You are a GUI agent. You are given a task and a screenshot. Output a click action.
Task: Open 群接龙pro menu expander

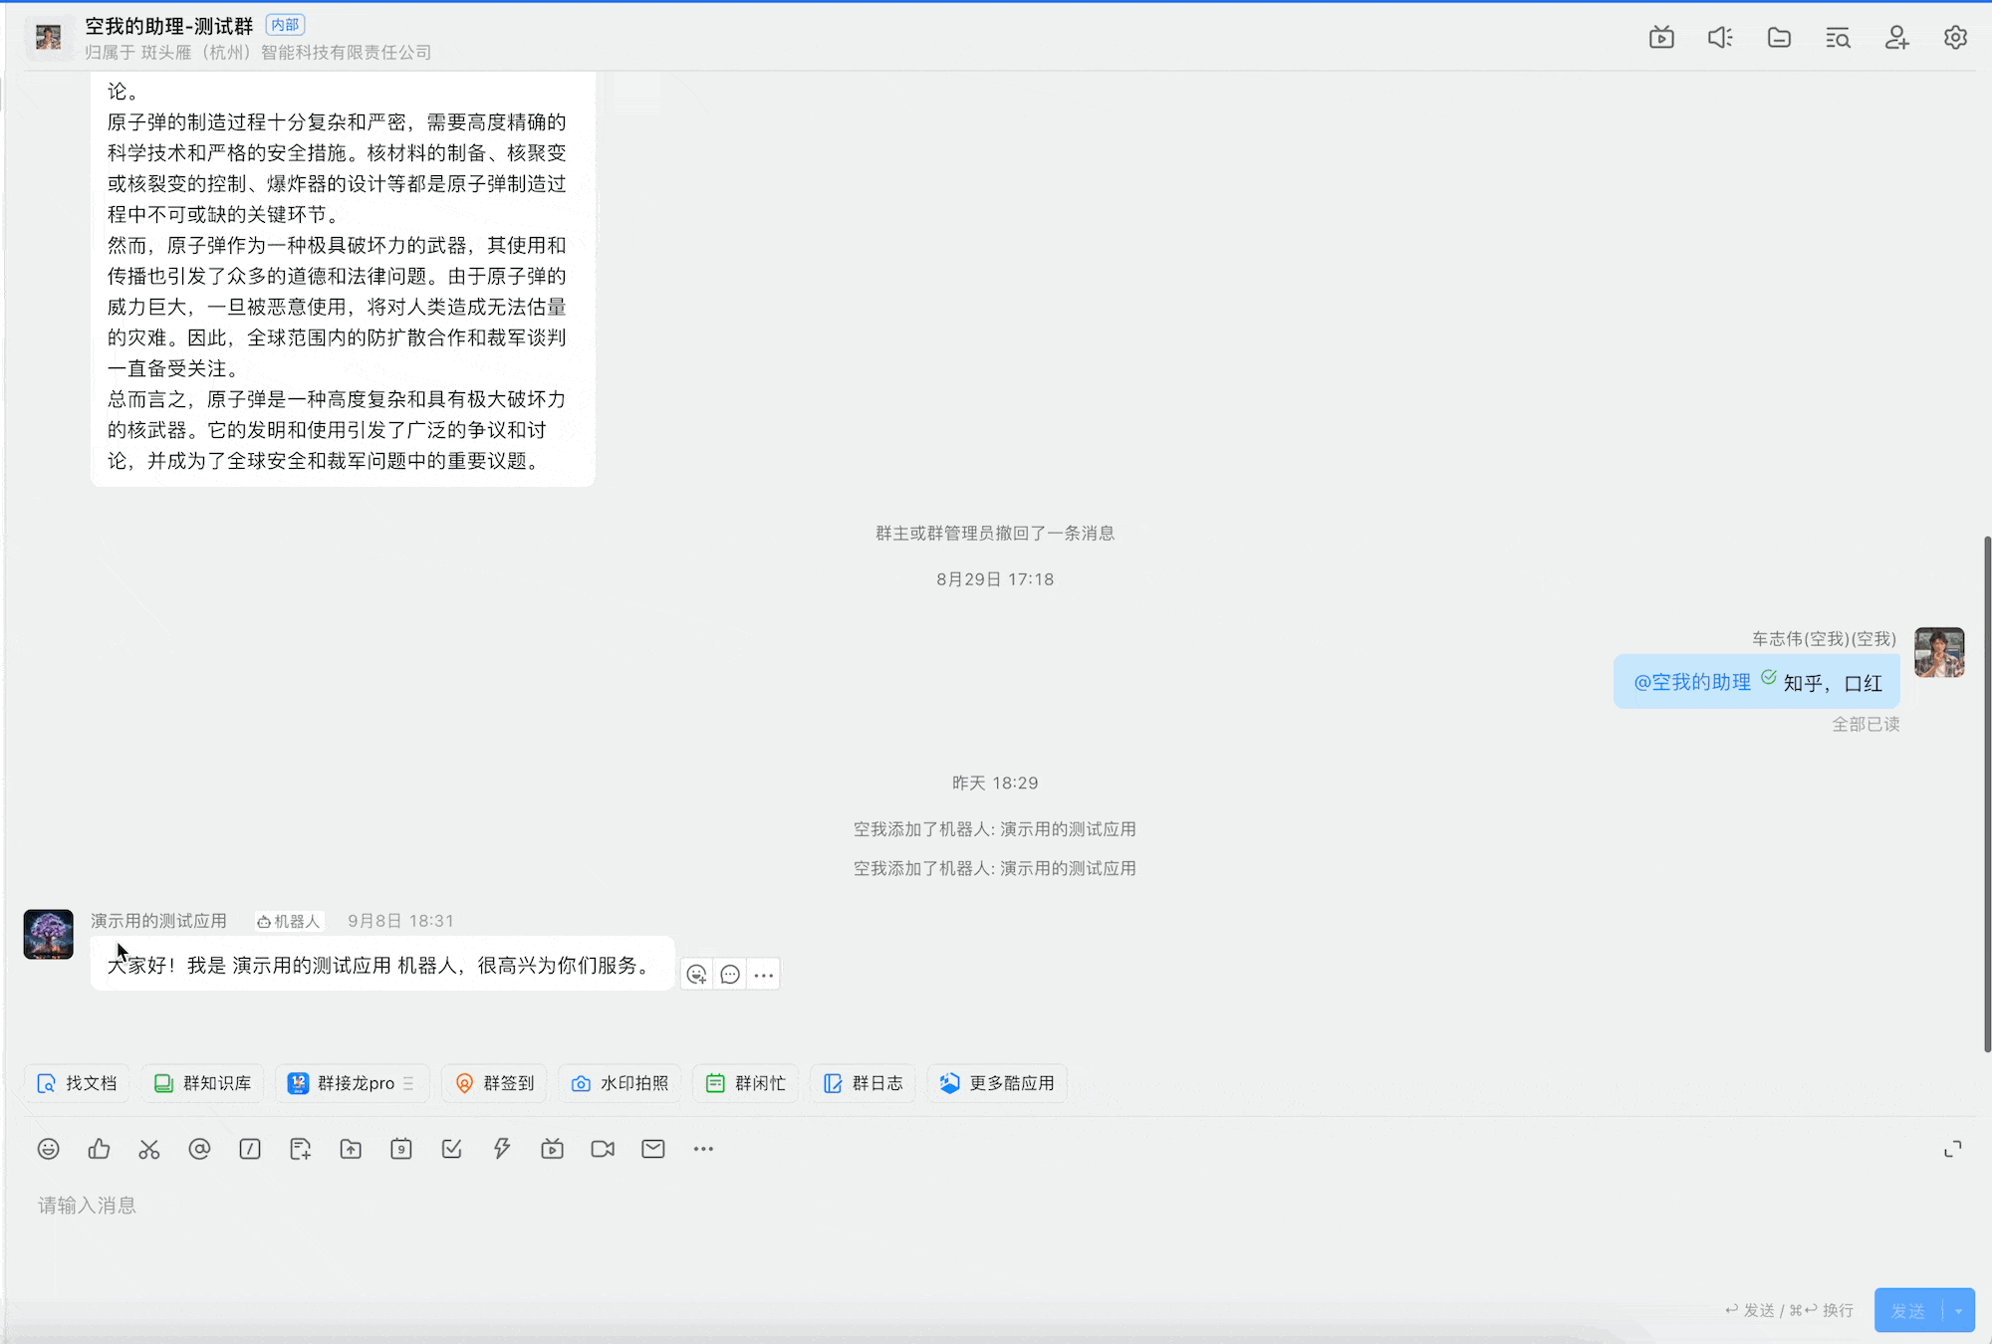click(x=408, y=1083)
